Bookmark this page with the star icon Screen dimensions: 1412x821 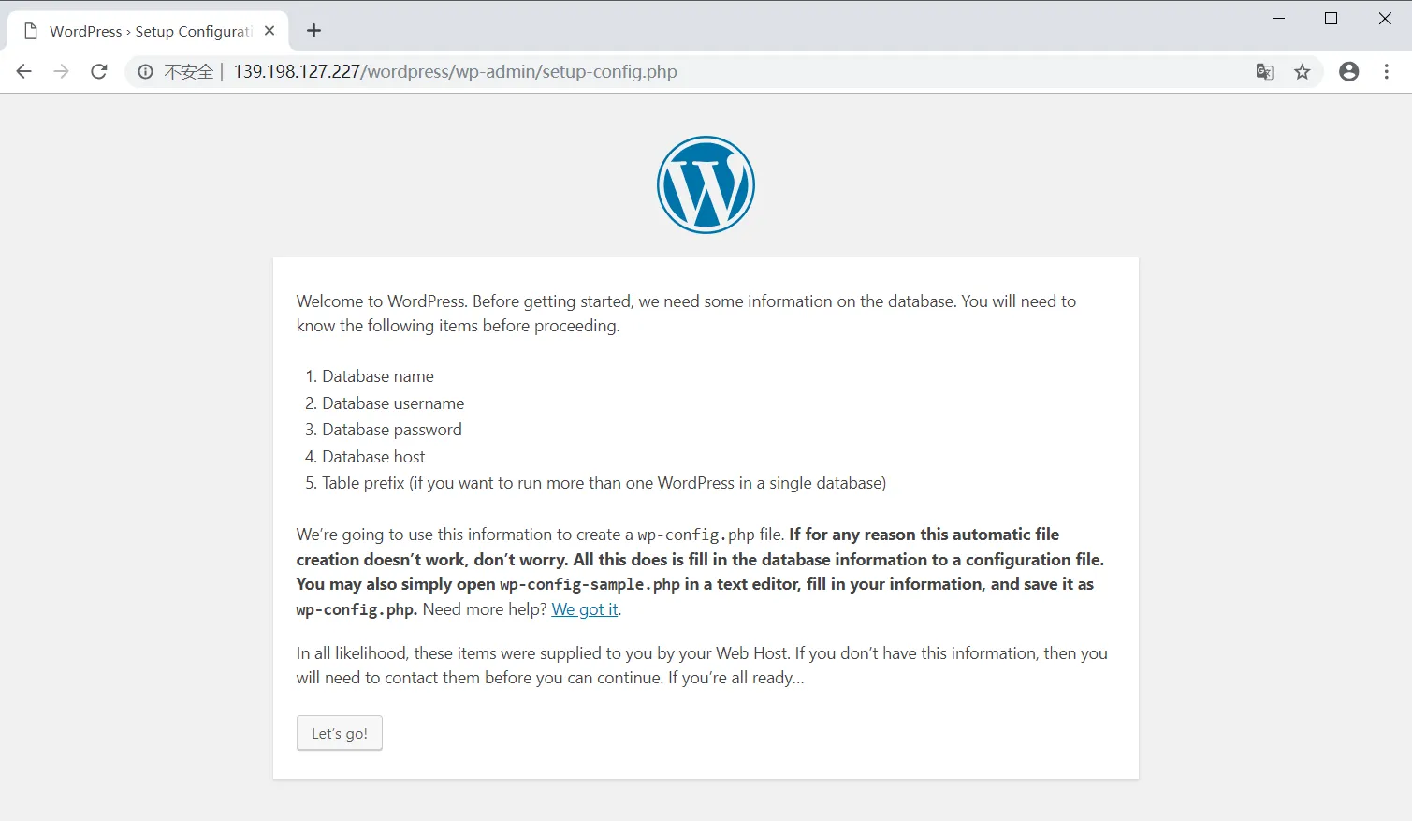pos(1302,71)
